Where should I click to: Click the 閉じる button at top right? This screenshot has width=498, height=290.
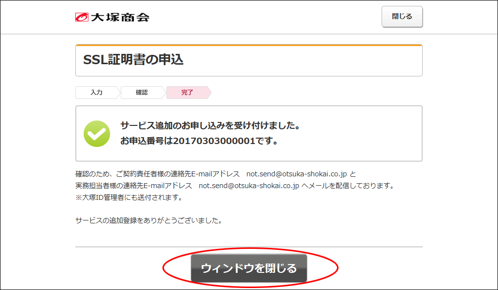(x=402, y=17)
